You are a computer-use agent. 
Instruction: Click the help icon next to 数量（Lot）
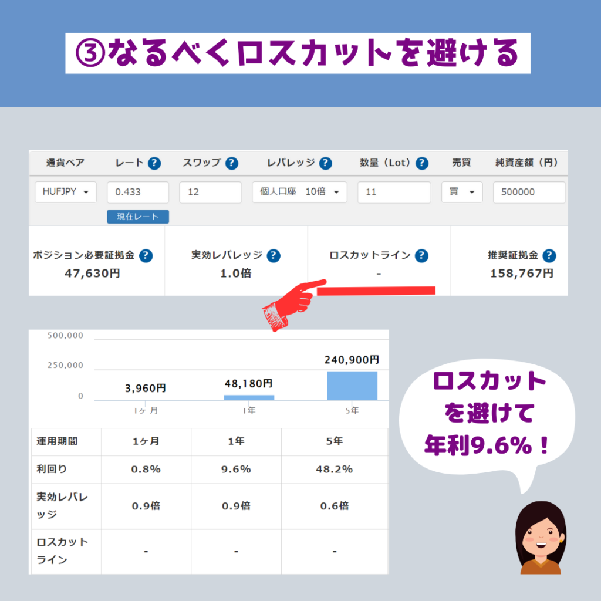(x=422, y=163)
